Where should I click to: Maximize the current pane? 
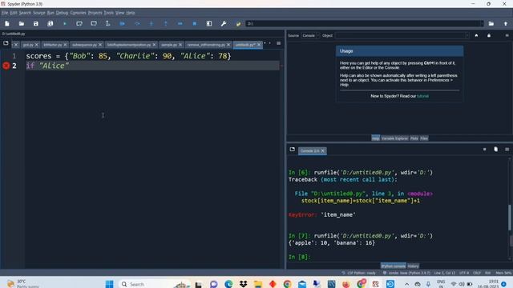pos(209,23)
